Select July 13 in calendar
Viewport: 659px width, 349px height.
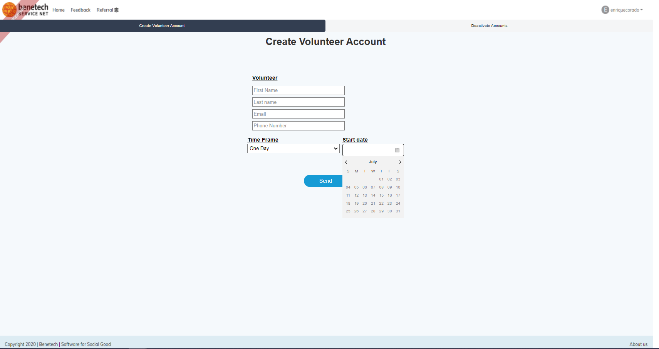[x=365, y=195]
